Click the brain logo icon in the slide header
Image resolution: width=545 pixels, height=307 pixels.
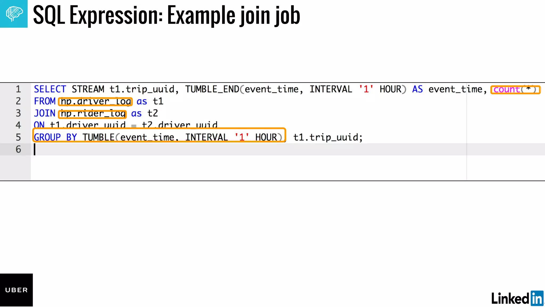click(x=14, y=14)
